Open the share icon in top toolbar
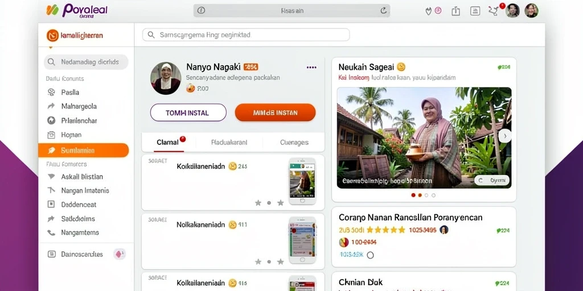 [455, 11]
